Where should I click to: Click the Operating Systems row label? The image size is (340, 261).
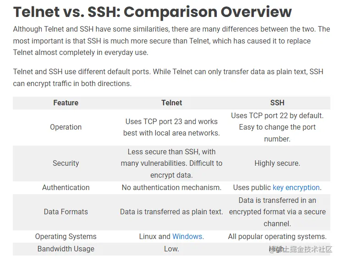tap(66, 236)
